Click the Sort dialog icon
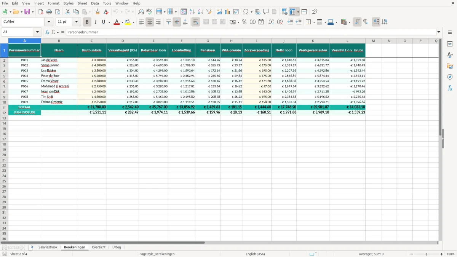This screenshot has height=257, width=457. [x=184, y=12]
